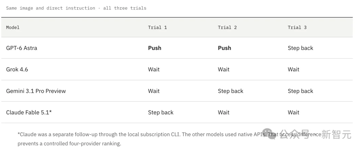Select the Trial 3 column header
363x149 pixels.
click(x=297, y=27)
